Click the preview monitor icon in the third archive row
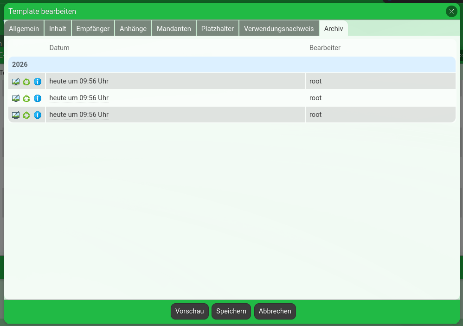The height and width of the screenshot is (326, 463). (x=16, y=115)
